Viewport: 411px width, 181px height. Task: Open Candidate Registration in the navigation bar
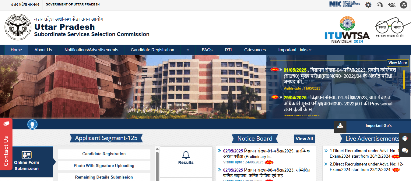(153, 50)
